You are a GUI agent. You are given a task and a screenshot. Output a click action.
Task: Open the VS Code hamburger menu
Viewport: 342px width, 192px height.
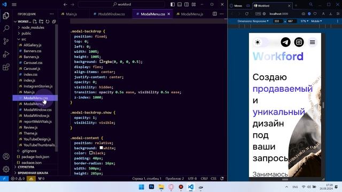[x=14, y=4]
